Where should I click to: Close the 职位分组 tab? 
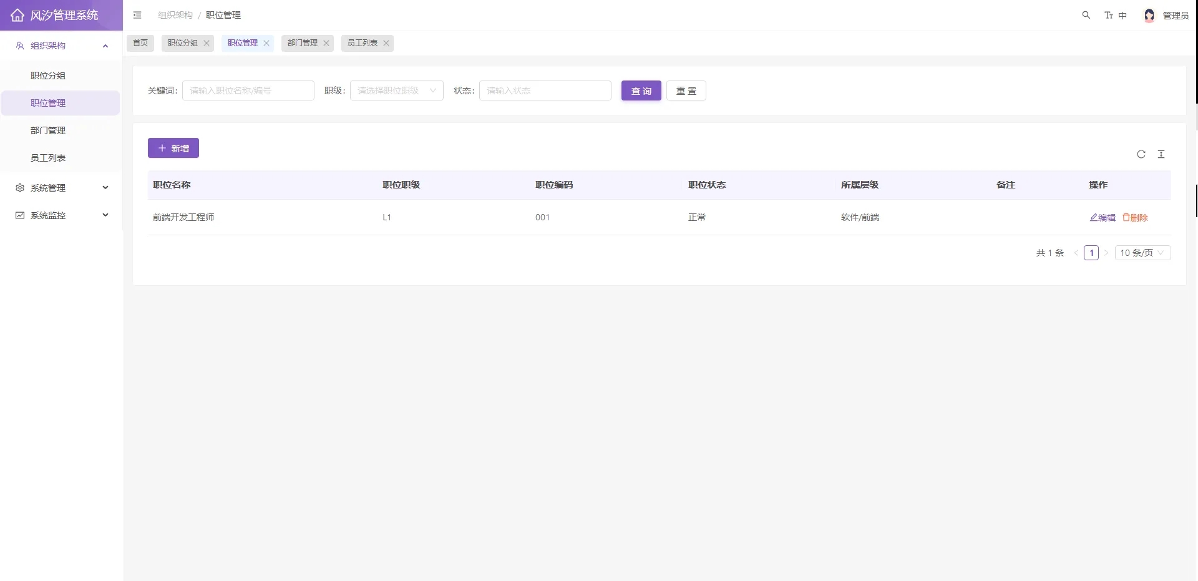(x=207, y=43)
